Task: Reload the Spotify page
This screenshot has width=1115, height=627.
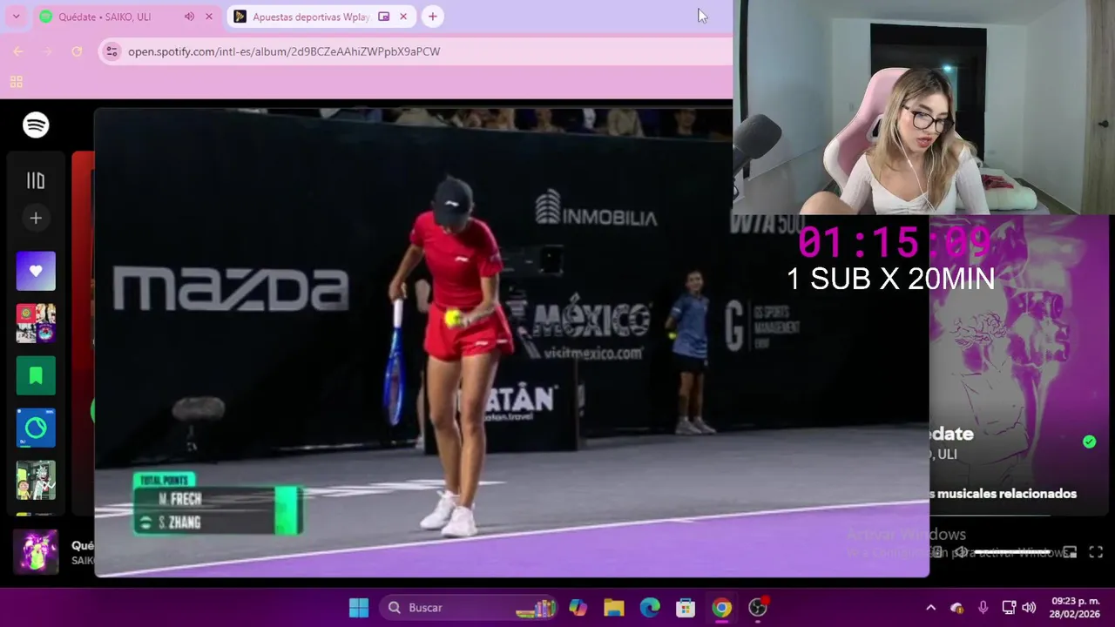Action: point(77,51)
